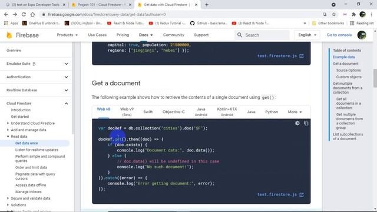Open Listen for realtime updates page

point(37,150)
